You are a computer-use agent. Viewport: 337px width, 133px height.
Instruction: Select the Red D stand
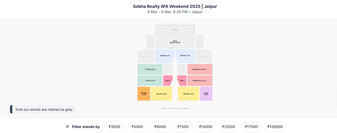point(167,81)
